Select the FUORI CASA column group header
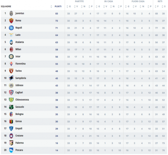Image resolution: width=168 pixels, height=155 pixels. coord(138,1)
